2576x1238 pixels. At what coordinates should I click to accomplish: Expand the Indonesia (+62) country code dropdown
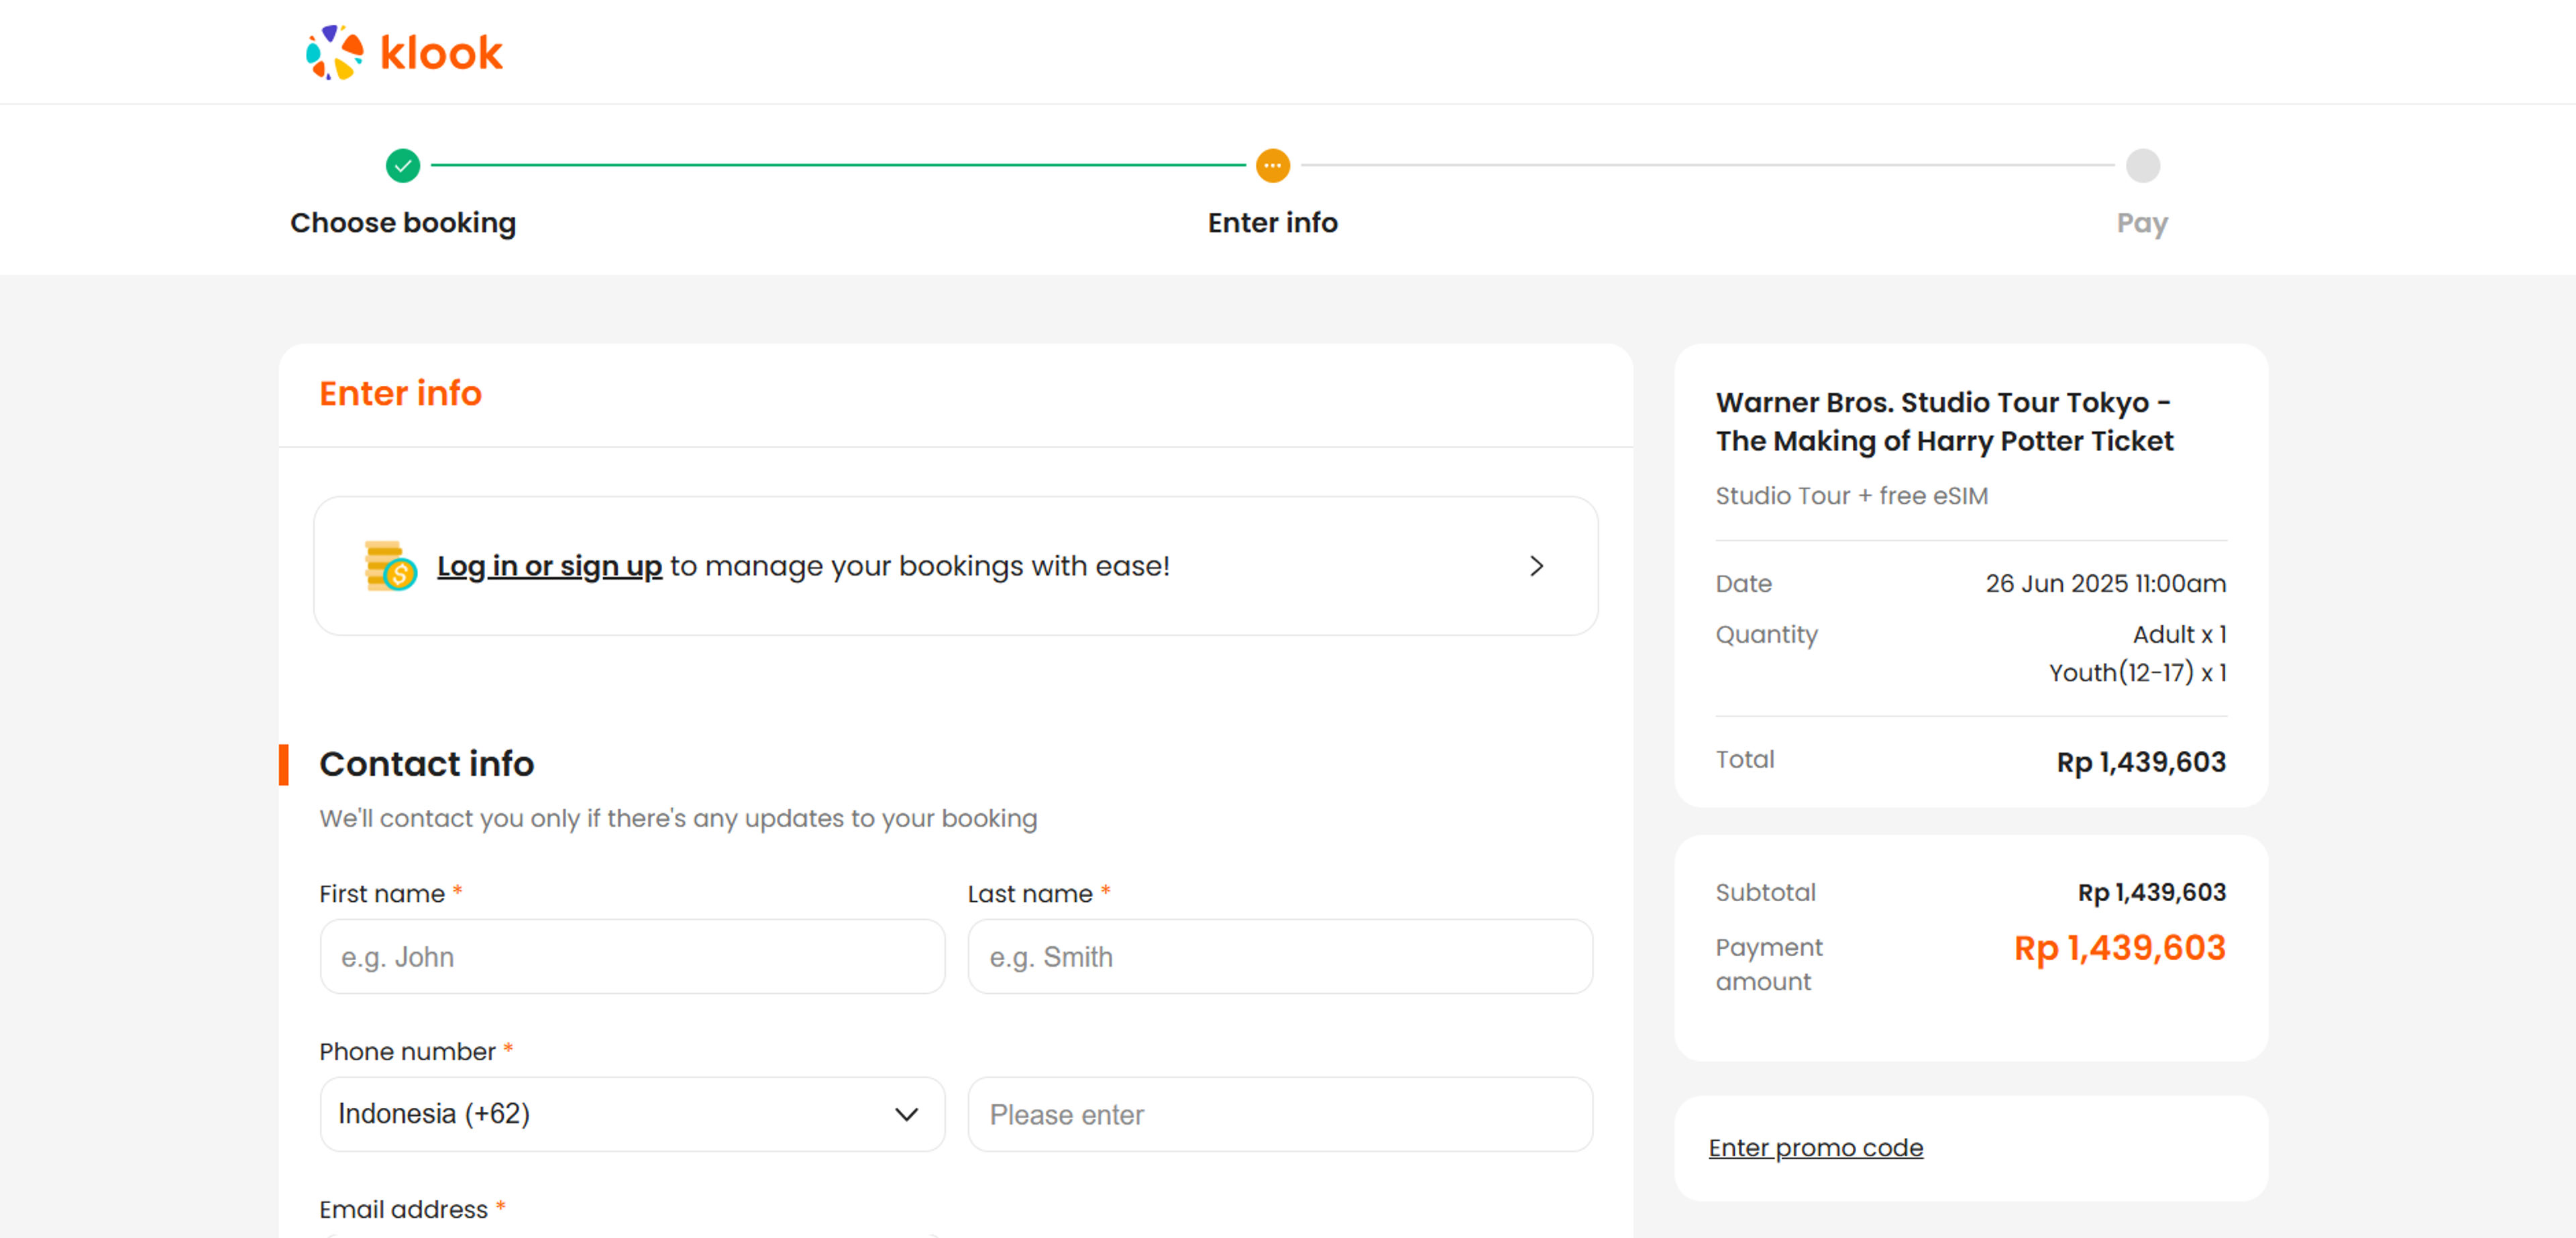(x=632, y=1114)
